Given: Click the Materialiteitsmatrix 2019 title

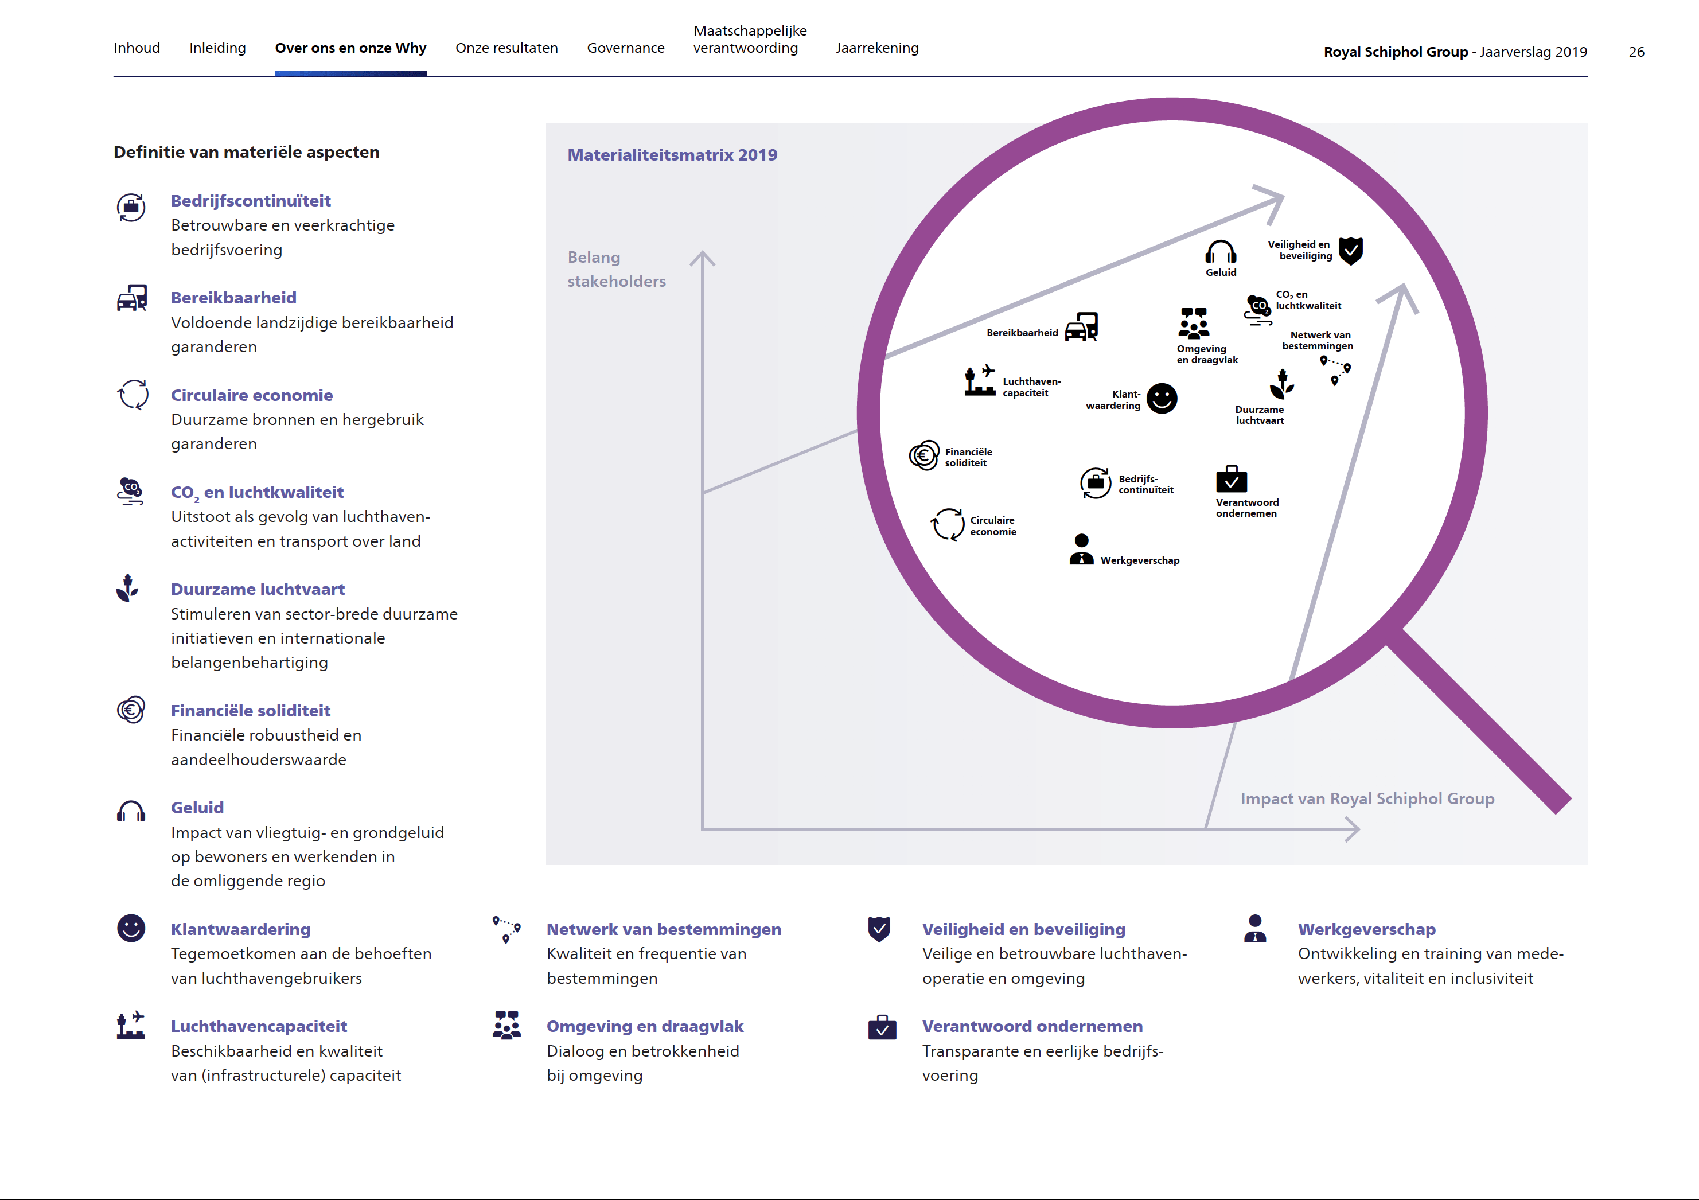Looking at the screenshot, I should pyautogui.click(x=672, y=155).
